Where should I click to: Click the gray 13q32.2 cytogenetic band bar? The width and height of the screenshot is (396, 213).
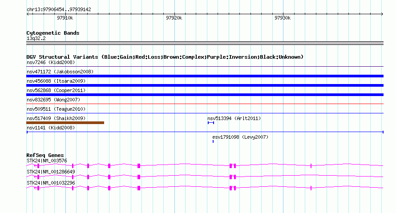click(205, 43)
